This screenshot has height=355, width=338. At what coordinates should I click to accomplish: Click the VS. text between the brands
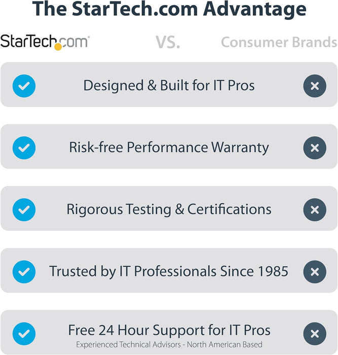coord(168,43)
